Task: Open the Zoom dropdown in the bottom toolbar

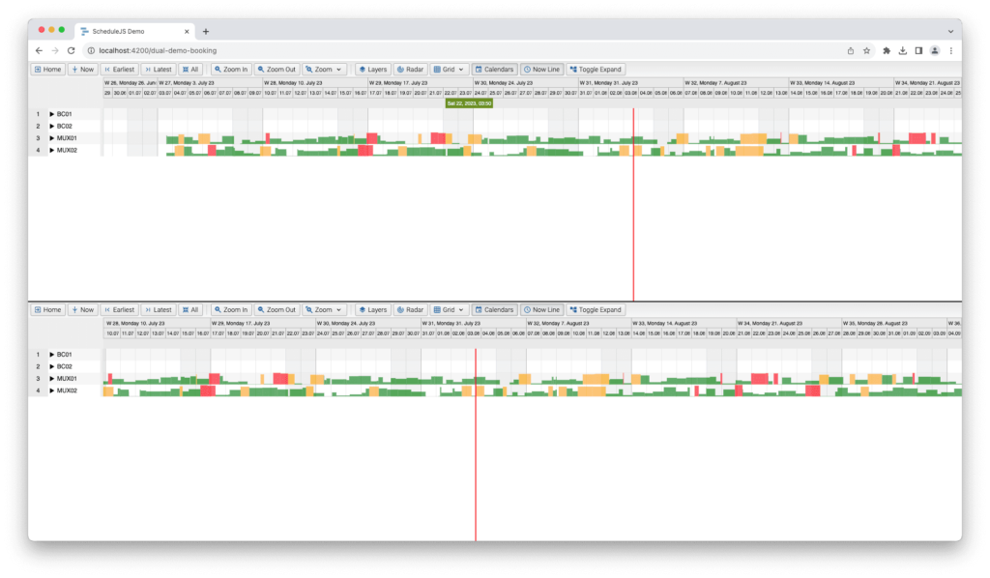Action: (324, 309)
